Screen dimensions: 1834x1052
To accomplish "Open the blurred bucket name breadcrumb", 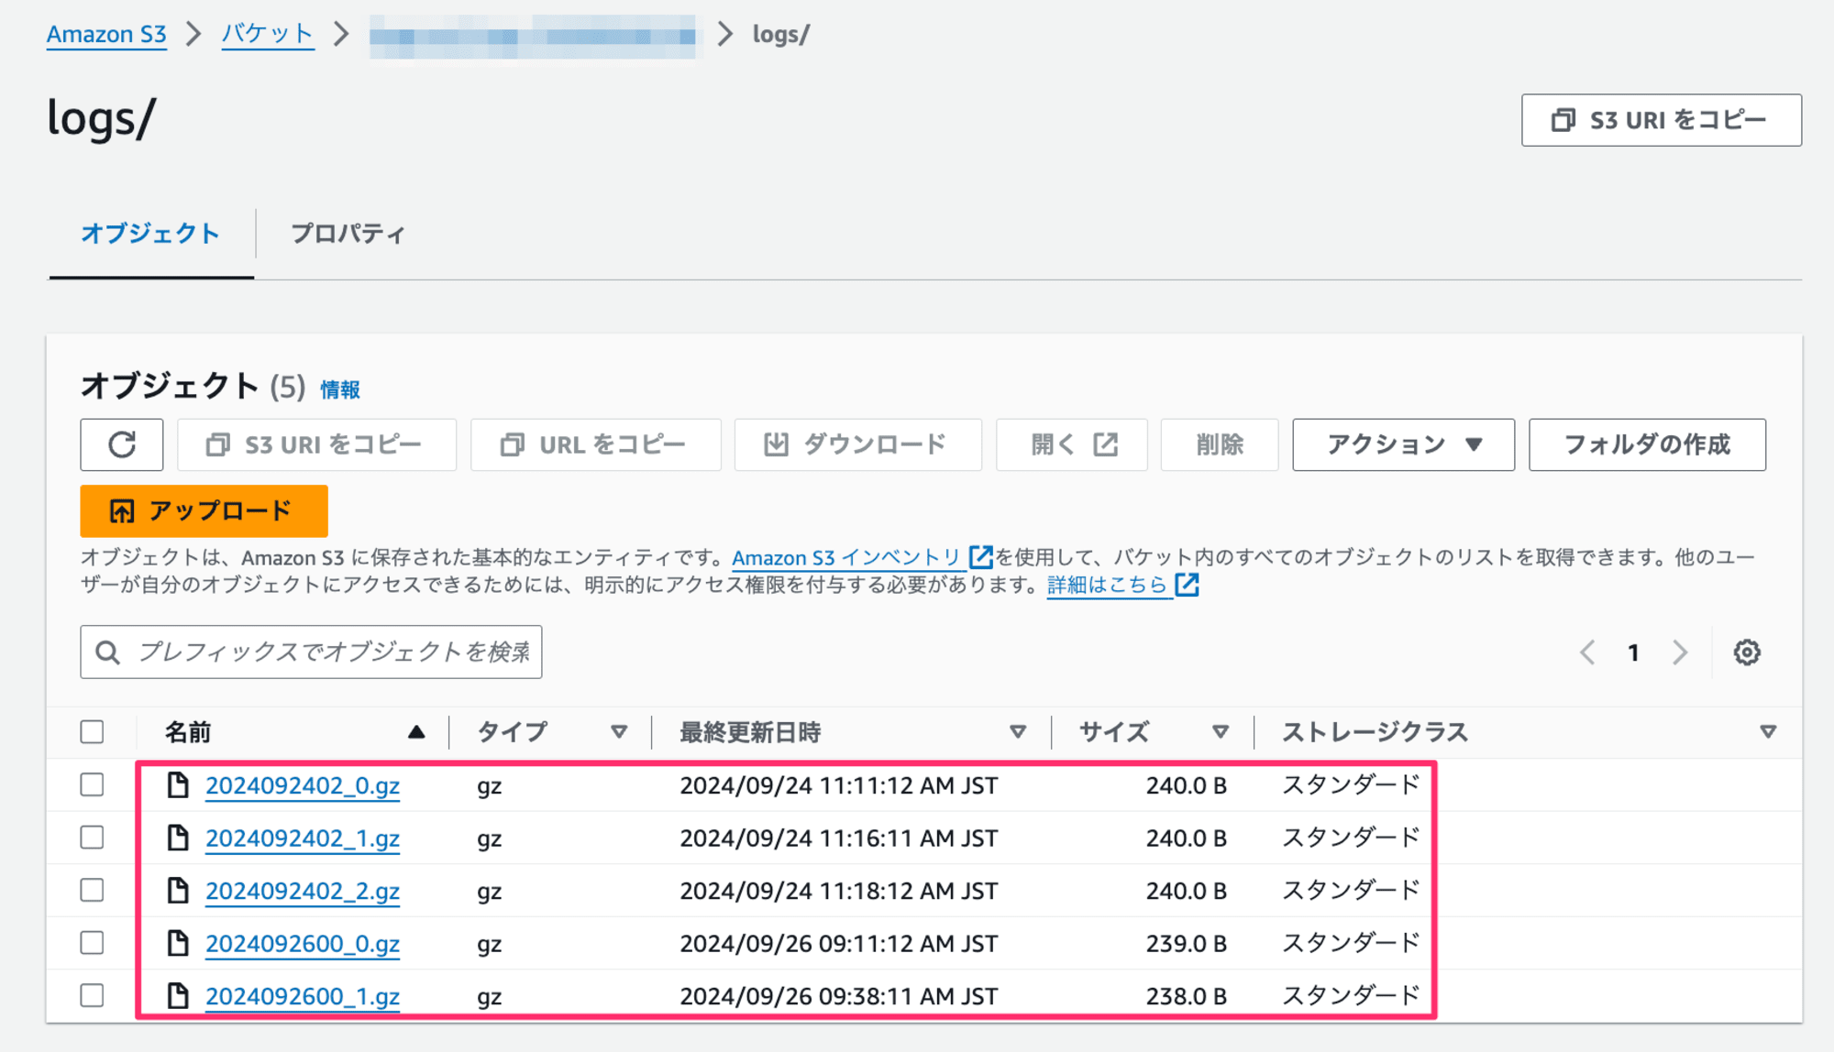I will [533, 36].
